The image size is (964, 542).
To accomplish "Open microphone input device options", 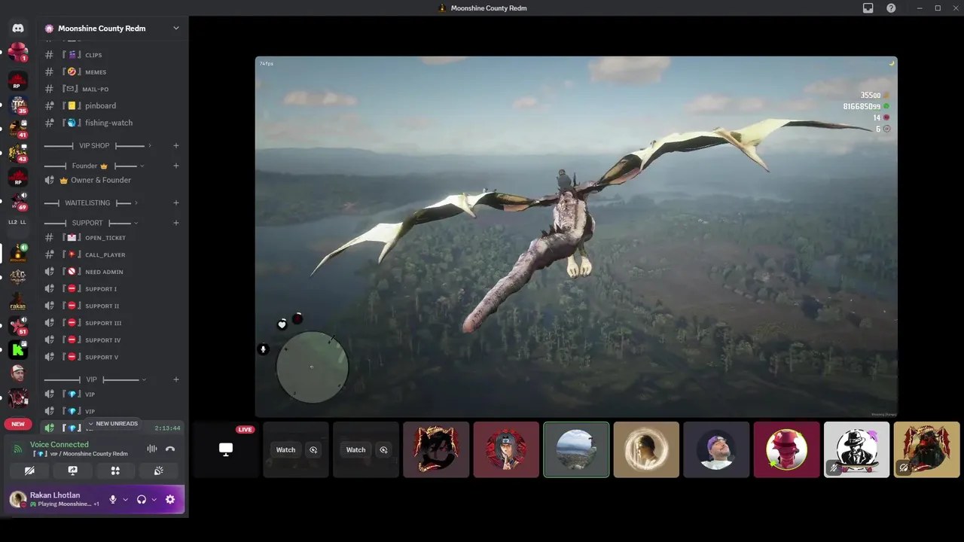I will pos(125,499).
